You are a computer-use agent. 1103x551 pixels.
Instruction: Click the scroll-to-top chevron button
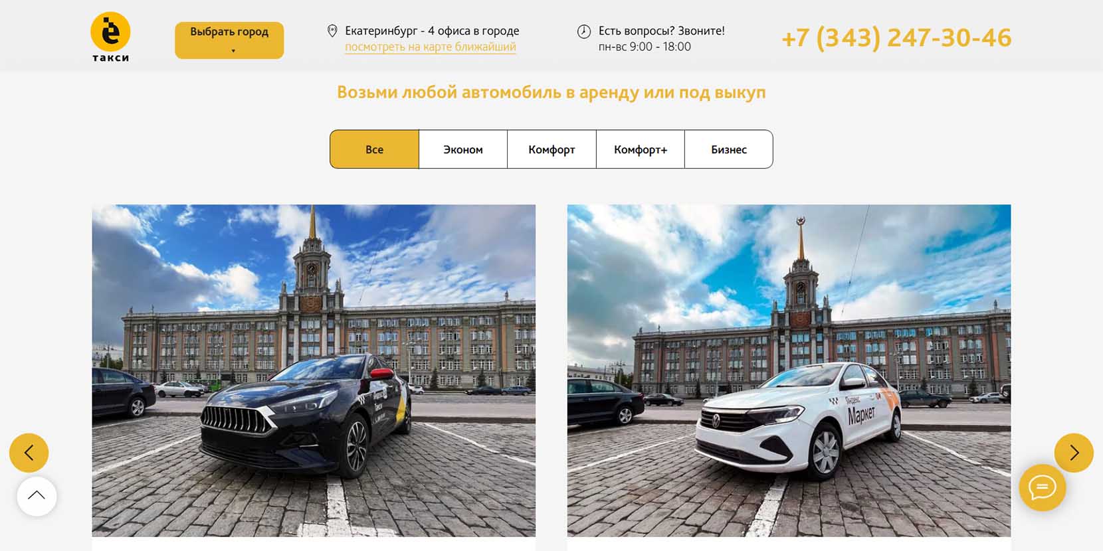click(x=37, y=496)
